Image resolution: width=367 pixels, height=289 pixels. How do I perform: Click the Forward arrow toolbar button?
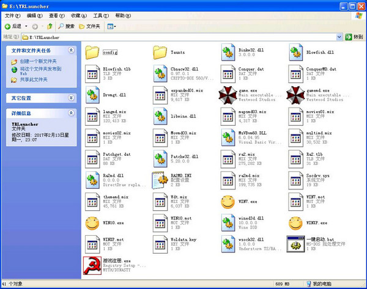(35, 26)
